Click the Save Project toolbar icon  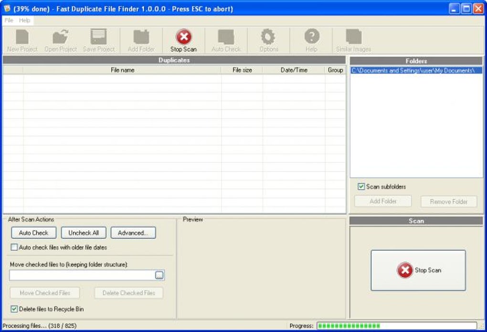coord(99,41)
